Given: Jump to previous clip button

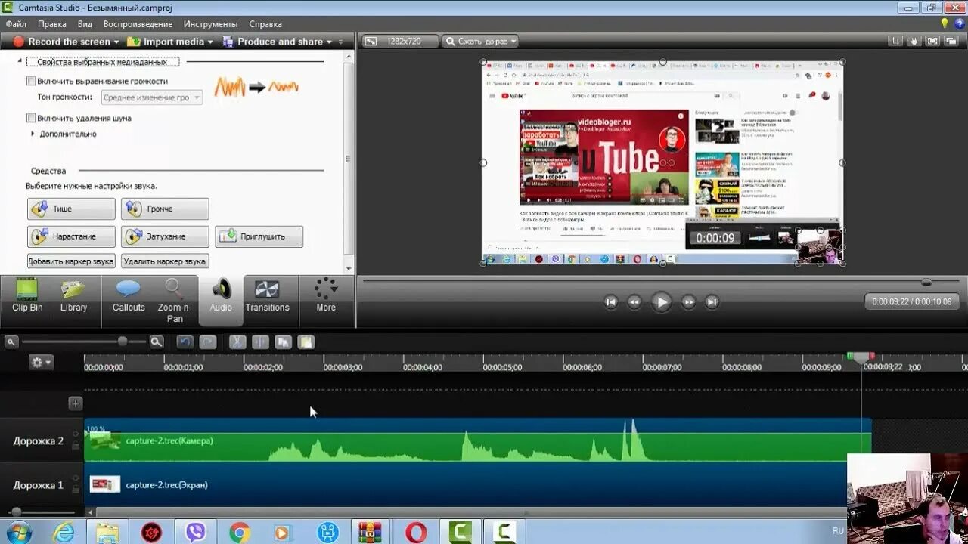Looking at the screenshot, I should coord(611,302).
